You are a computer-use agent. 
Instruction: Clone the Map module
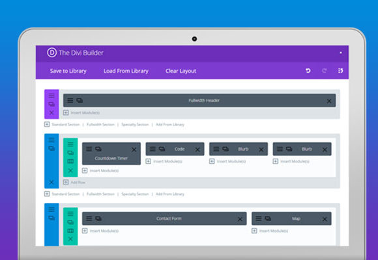pyautogui.click(x=268, y=218)
